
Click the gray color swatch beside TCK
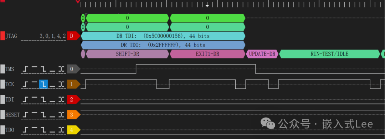tap(2, 84)
